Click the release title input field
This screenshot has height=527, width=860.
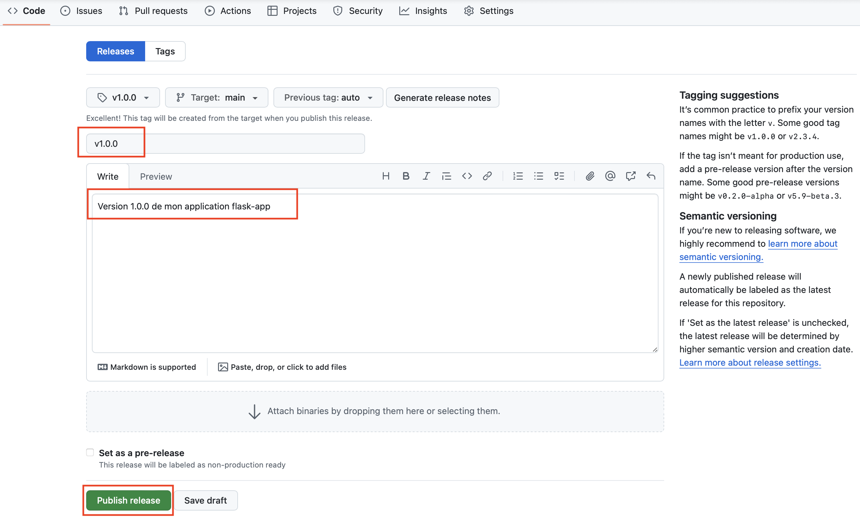tap(225, 144)
